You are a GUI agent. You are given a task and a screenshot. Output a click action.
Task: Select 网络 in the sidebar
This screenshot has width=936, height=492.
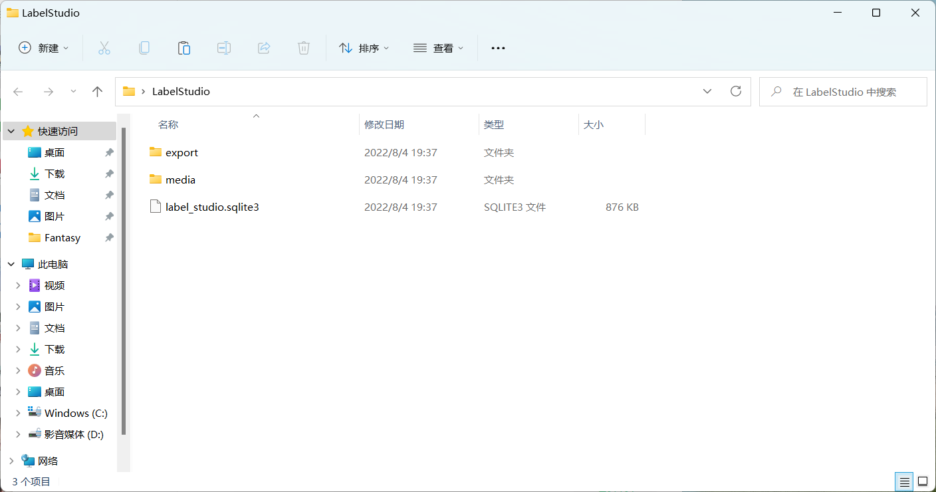coord(48,461)
